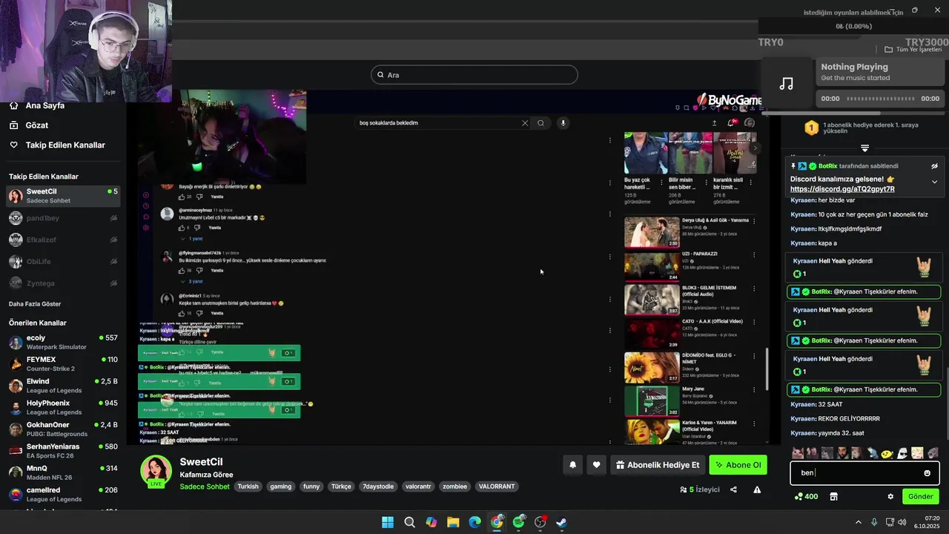
Task: Select the VALORRANT tag
Action: click(x=497, y=487)
